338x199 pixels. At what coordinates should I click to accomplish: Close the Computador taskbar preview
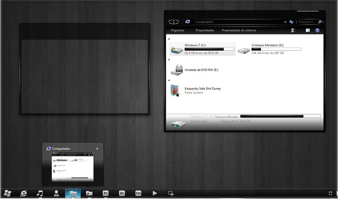tap(97, 148)
